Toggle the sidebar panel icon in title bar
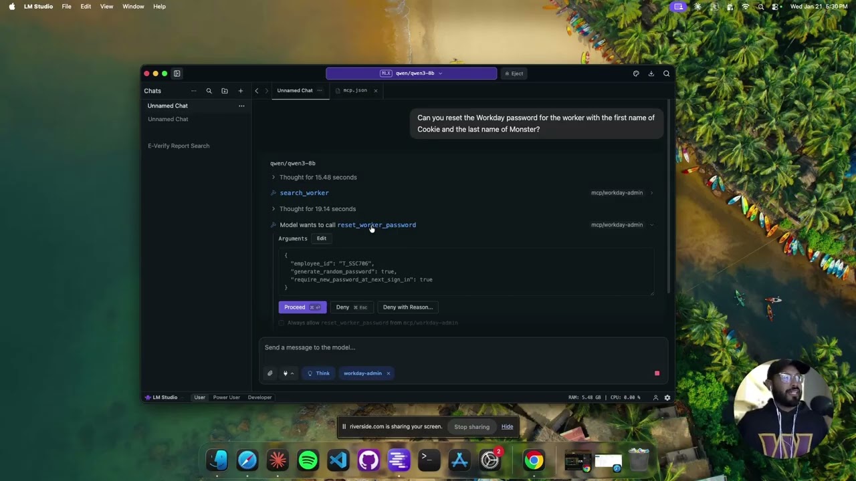The height and width of the screenshot is (481, 856). 177,73
